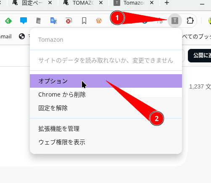Click サイトのデータを読み取れないか text
Viewport: 211px width, 183px height.
point(106,60)
